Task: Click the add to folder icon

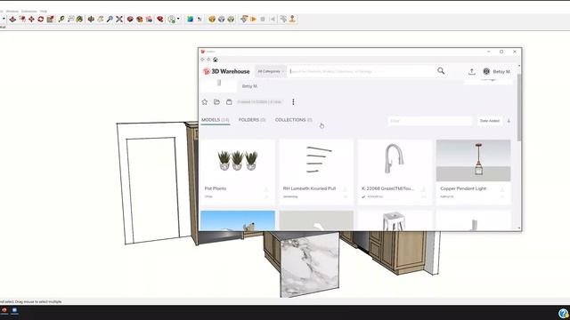Action: point(216,102)
